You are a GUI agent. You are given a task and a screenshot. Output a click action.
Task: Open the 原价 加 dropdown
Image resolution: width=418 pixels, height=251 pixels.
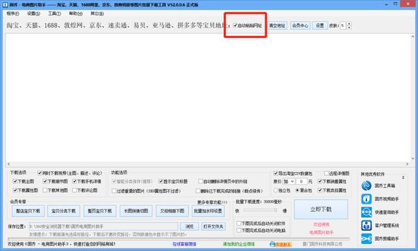coord(289,181)
